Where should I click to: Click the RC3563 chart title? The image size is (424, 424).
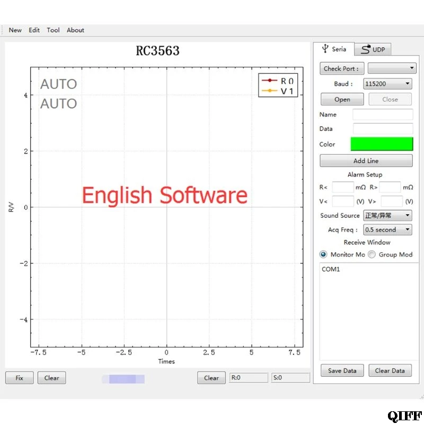click(157, 50)
